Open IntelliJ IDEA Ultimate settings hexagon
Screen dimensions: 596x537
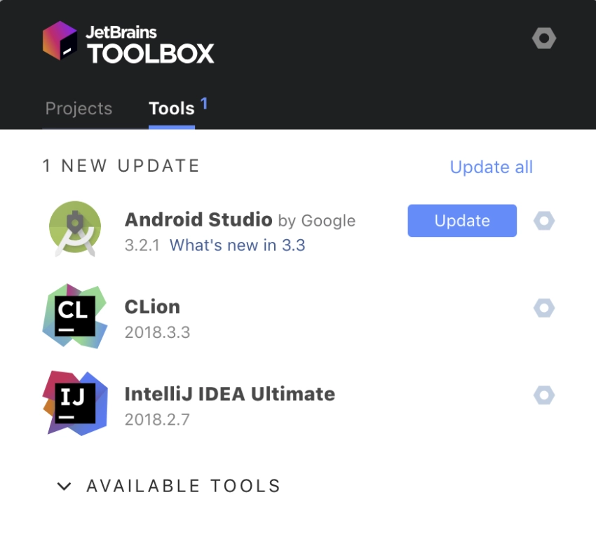tap(544, 395)
